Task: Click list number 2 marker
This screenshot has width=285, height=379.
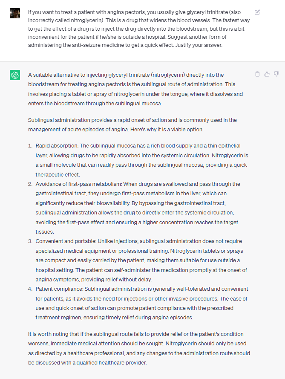Action: pos(30,184)
